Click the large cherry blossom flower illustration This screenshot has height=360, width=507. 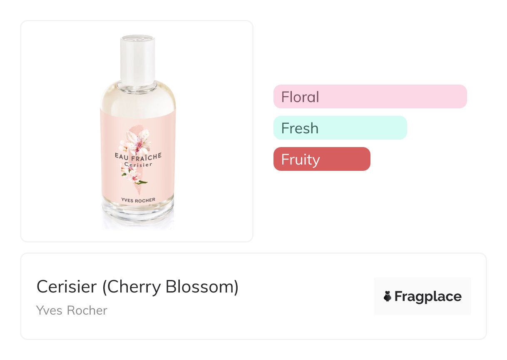click(x=137, y=140)
